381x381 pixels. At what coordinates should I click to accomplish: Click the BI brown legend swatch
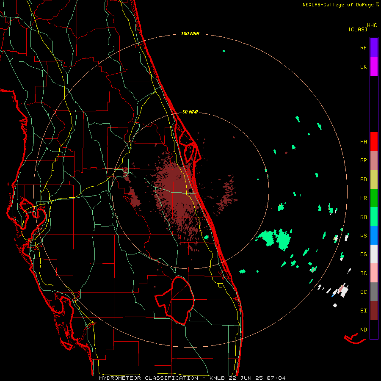(374, 311)
